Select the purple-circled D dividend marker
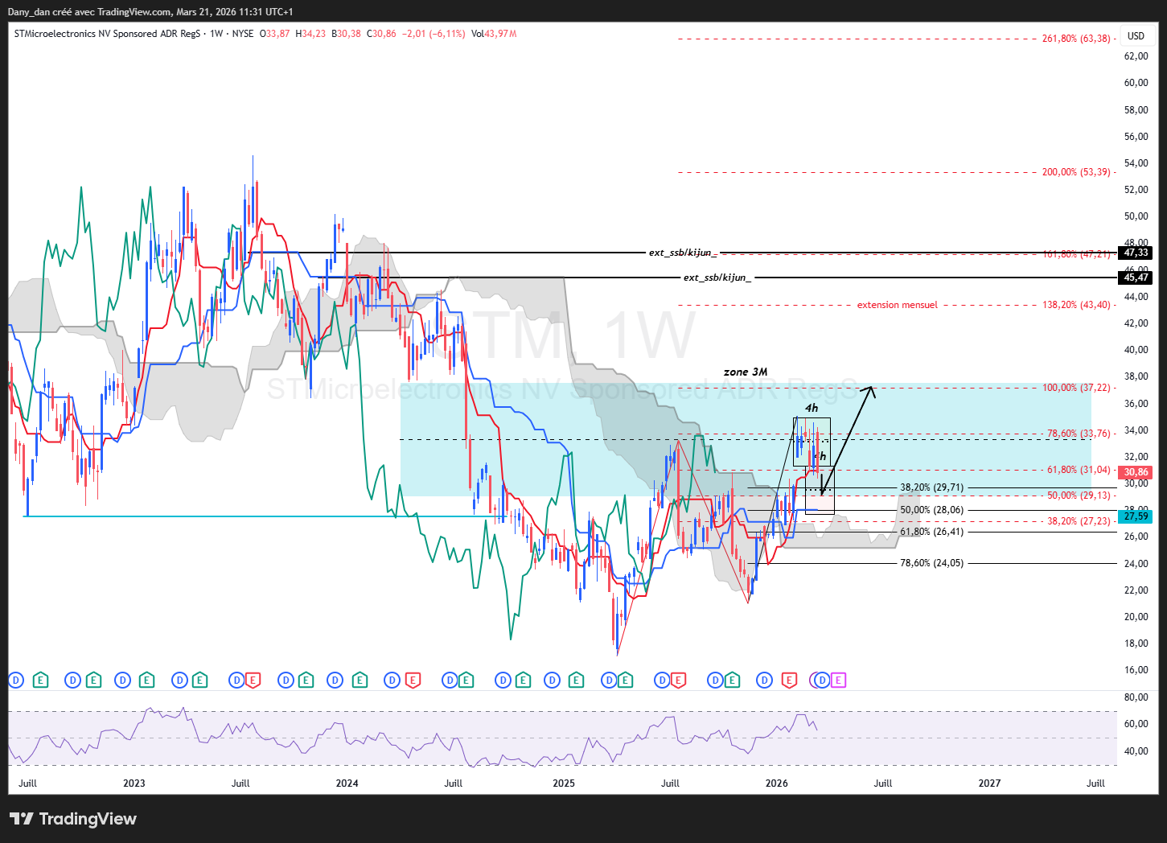The image size is (1167, 843). pyautogui.click(x=821, y=681)
